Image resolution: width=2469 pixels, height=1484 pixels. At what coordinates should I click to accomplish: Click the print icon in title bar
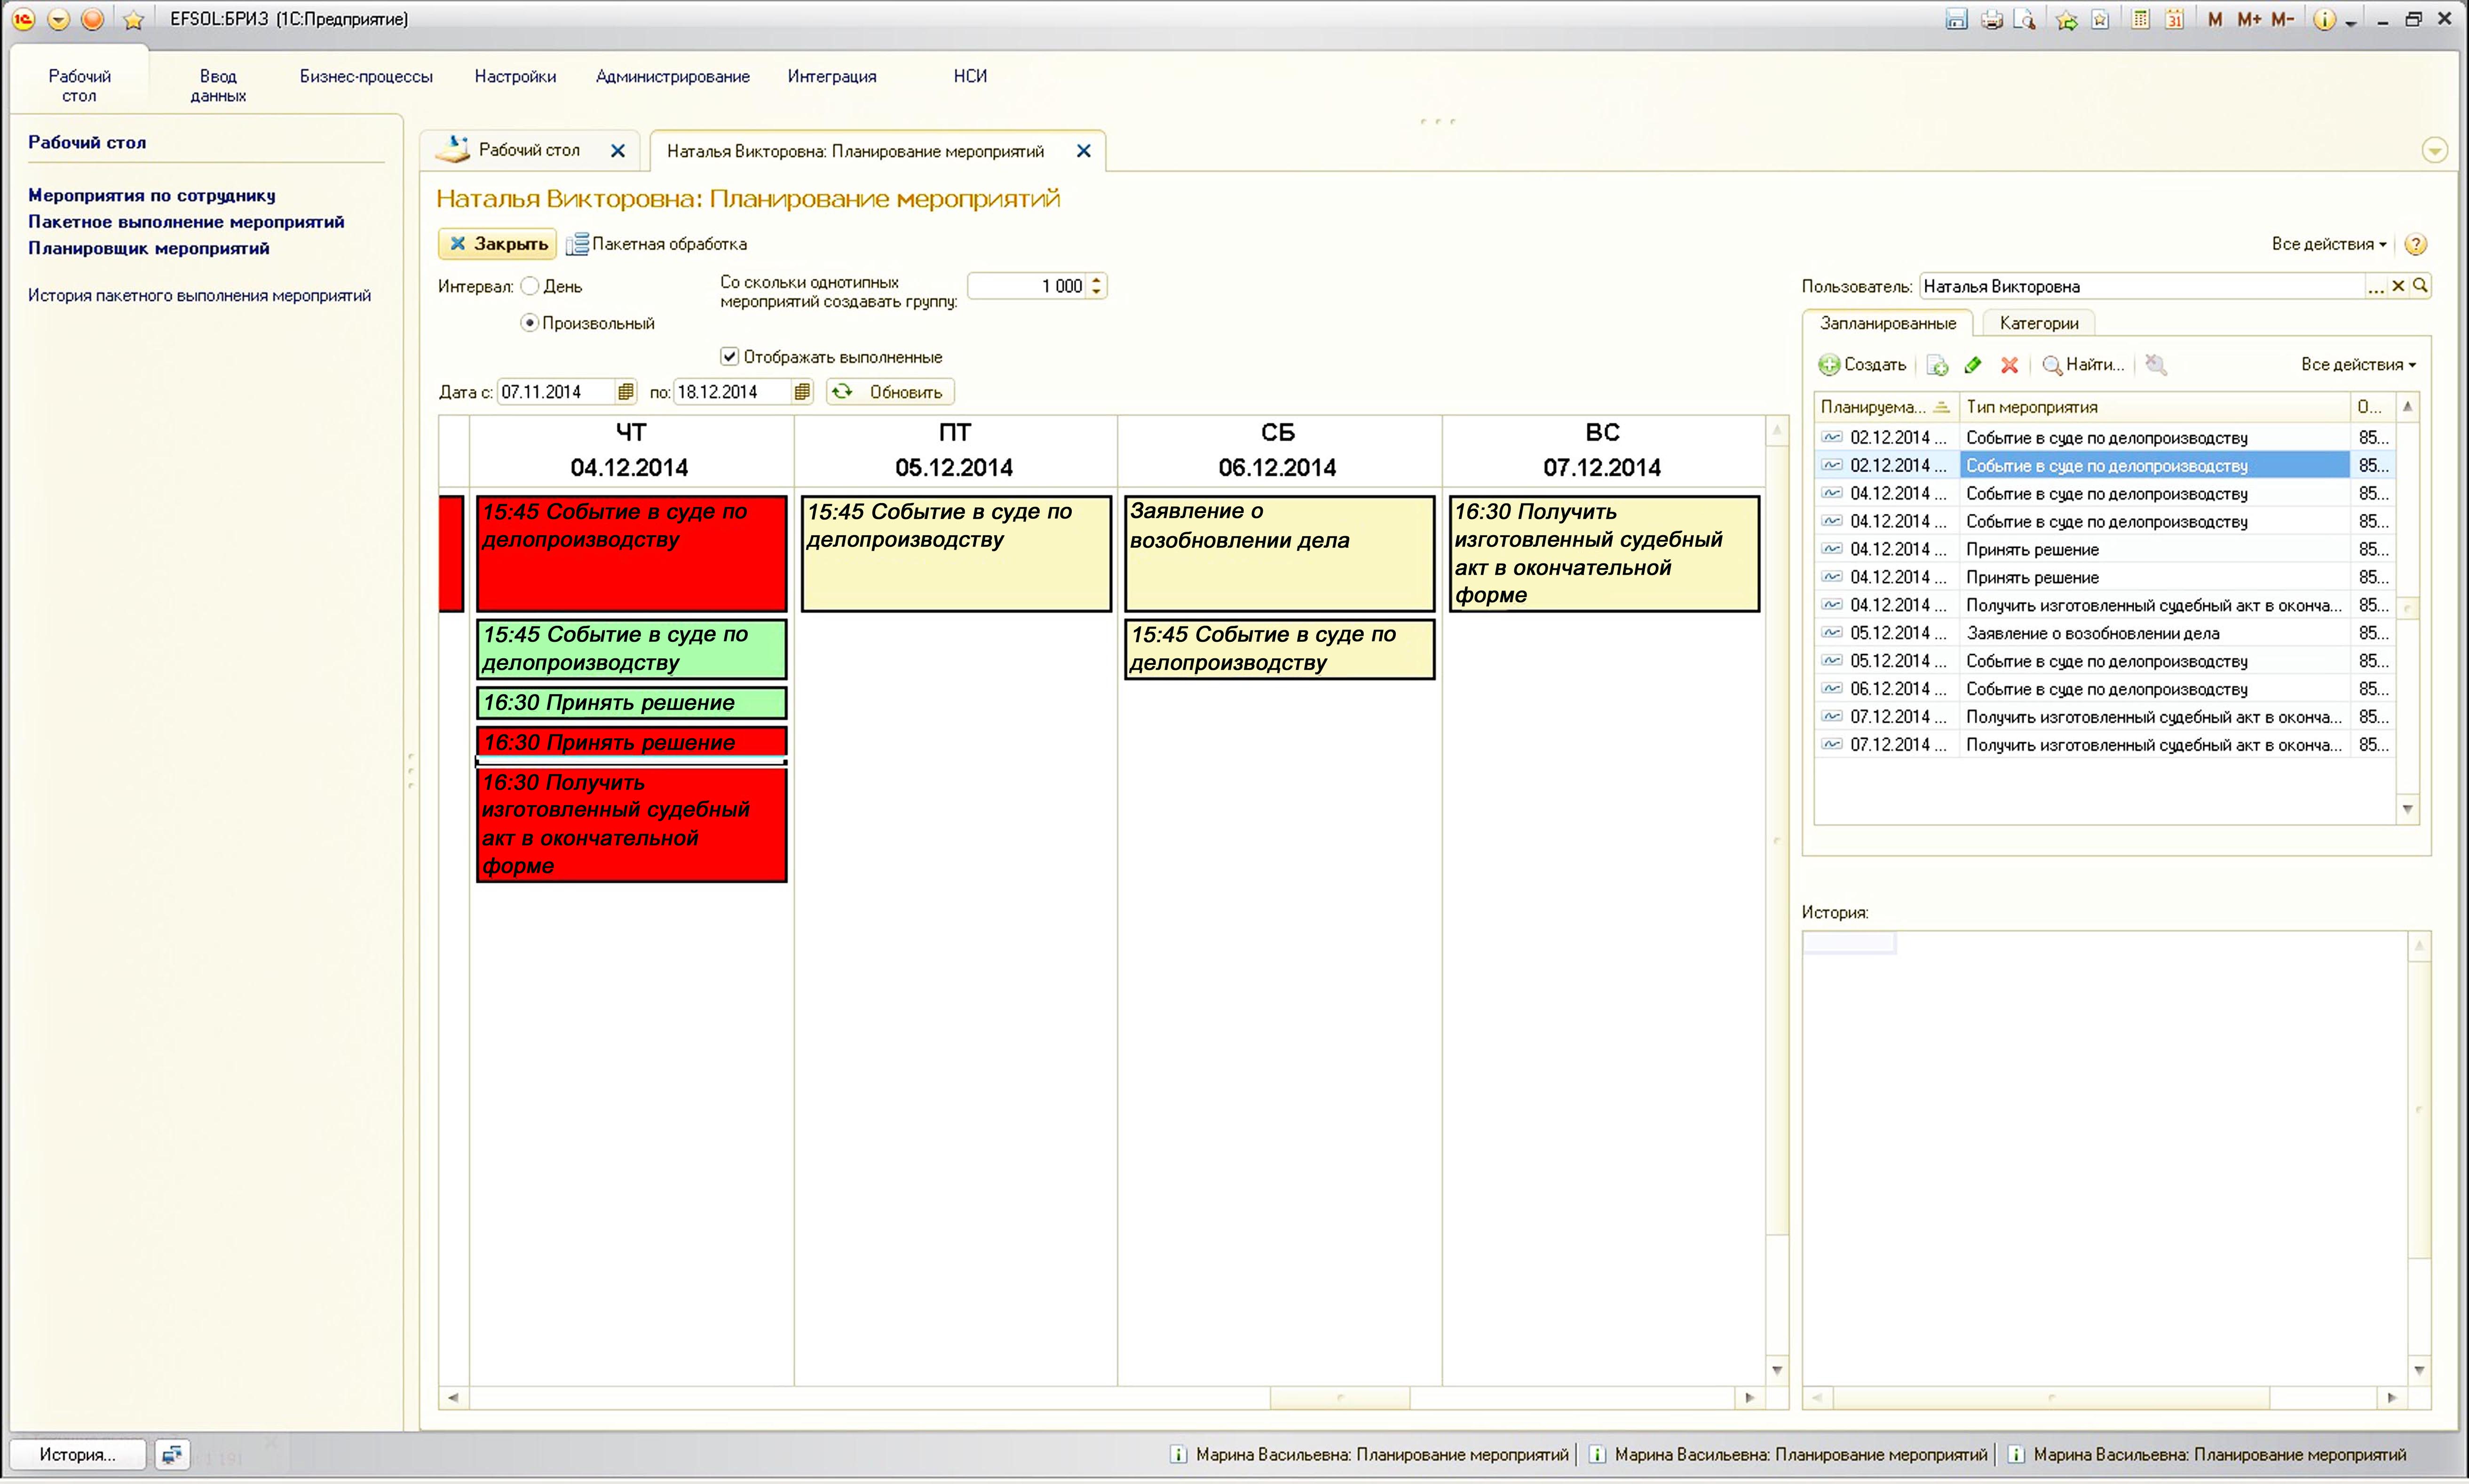tap(1991, 19)
